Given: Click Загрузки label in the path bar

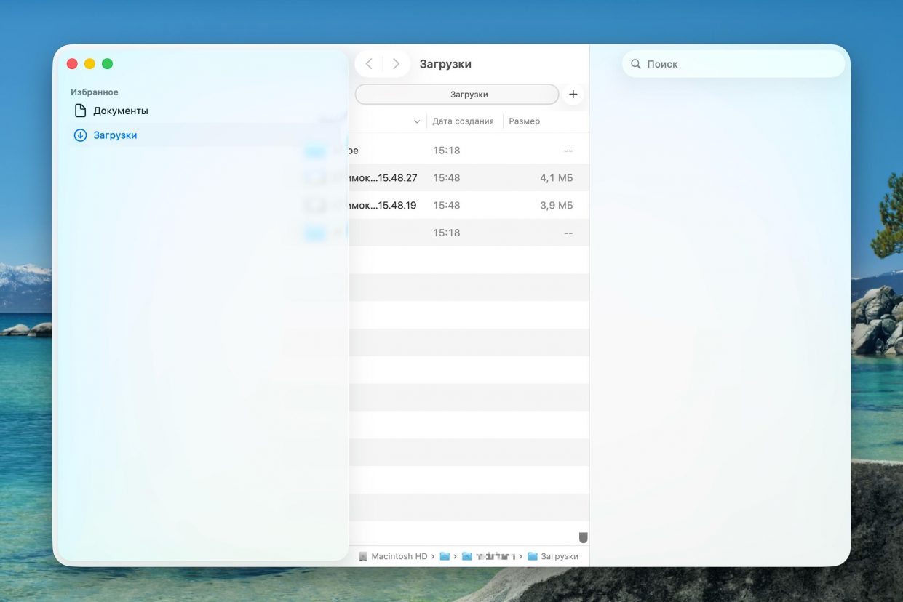Looking at the screenshot, I should 560,556.
